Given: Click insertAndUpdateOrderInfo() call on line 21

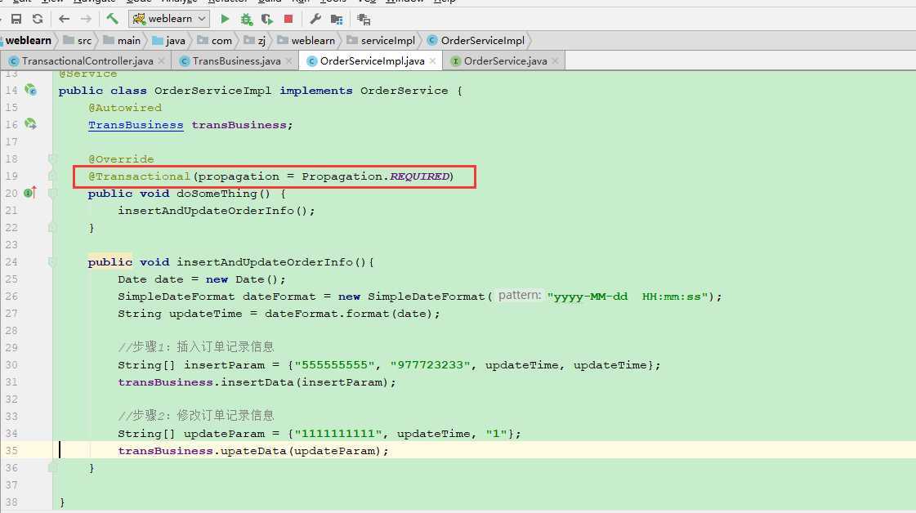Looking at the screenshot, I should click(x=213, y=210).
